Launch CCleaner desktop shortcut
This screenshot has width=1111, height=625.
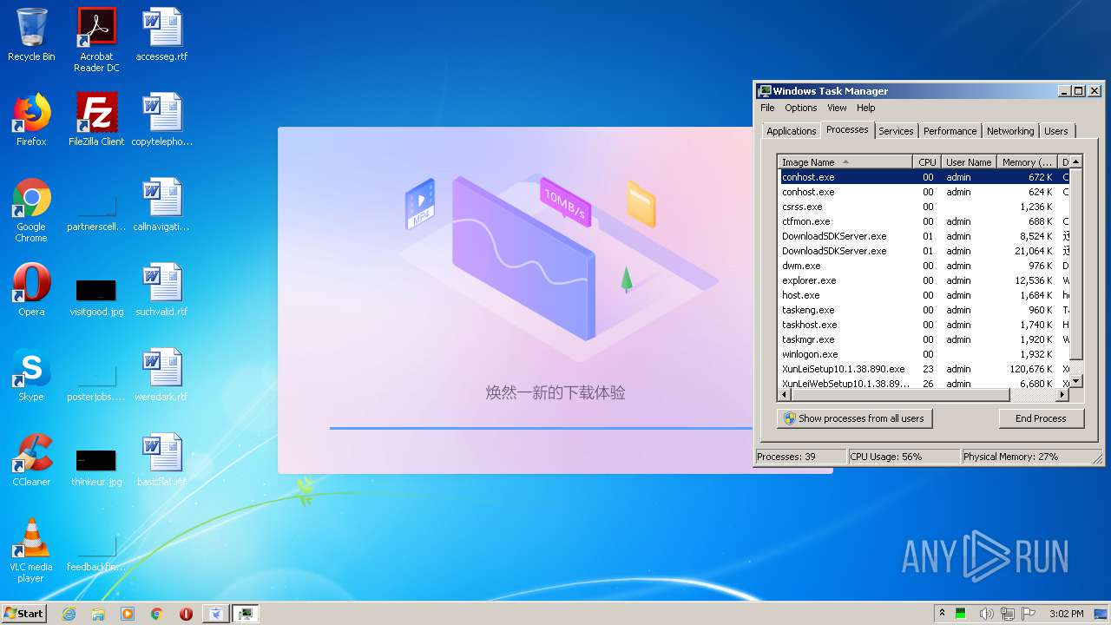point(31,460)
